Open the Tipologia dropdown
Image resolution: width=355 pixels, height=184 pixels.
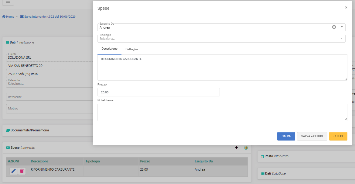pos(221,39)
